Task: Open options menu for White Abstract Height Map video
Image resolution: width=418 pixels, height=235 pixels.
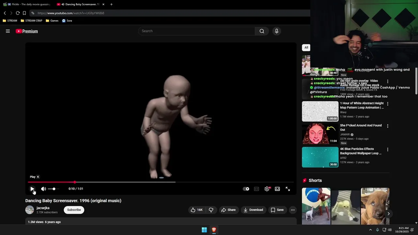Action: [388, 104]
